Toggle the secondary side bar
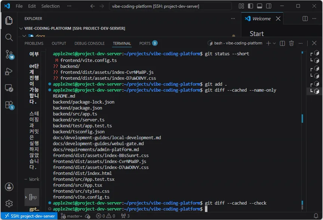Screen dimensions: 323x220 pyautogui.click(x=269, y=6)
